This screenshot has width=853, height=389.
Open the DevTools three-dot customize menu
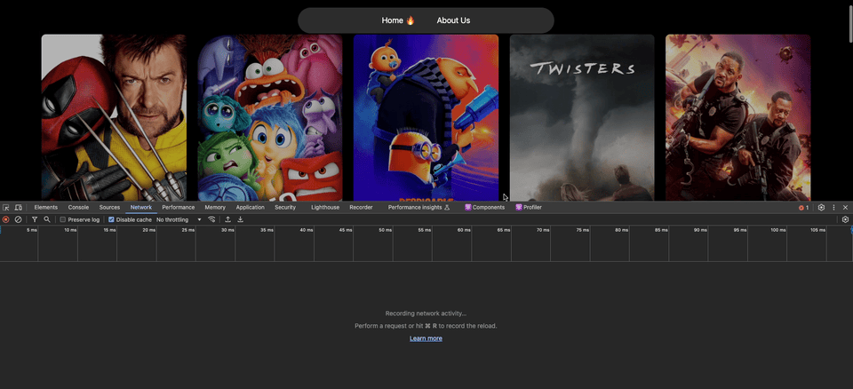tap(833, 207)
